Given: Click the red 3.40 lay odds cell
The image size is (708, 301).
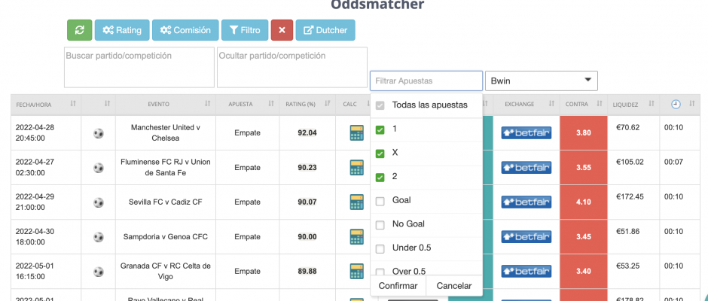Looking at the screenshot, I should point(584,271).
